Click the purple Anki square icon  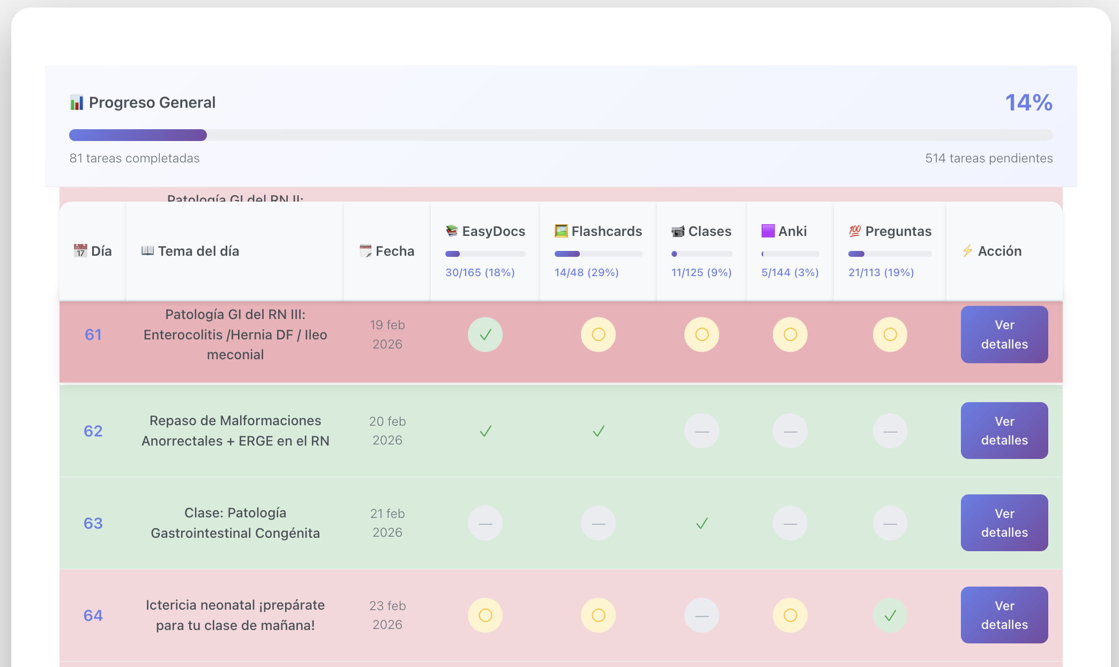[768, 231]
